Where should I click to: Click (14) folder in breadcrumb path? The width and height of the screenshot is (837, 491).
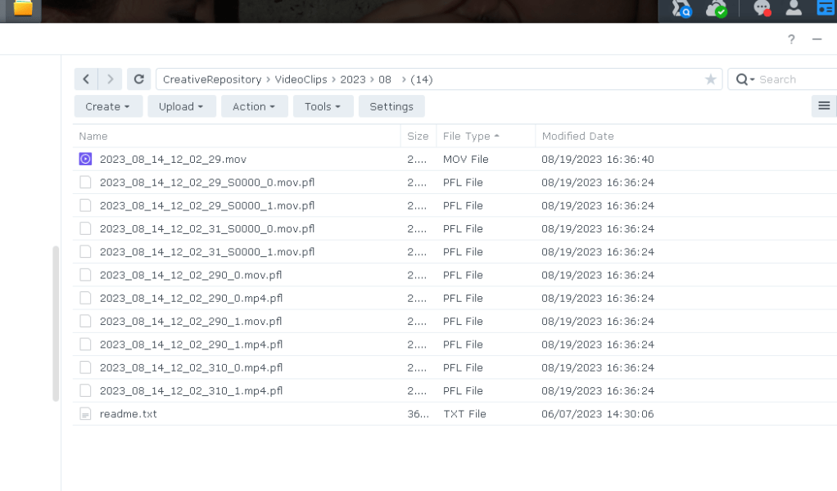click(421, 79)
